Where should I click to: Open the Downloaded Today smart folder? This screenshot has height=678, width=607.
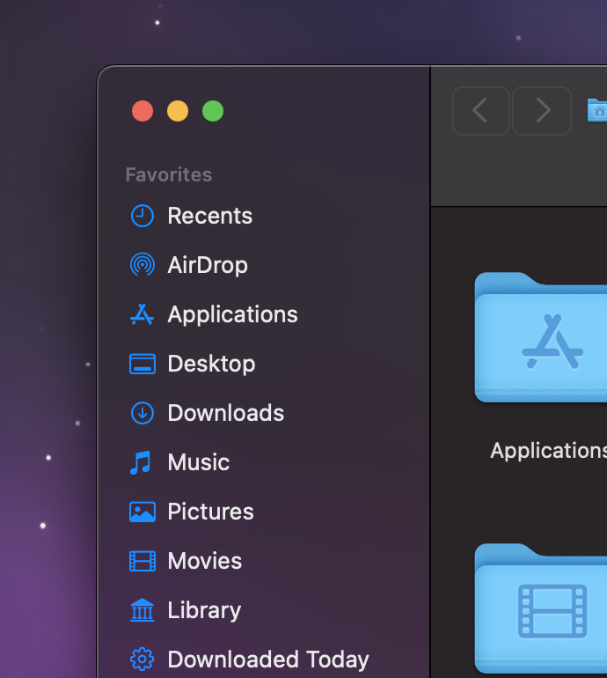267,660
